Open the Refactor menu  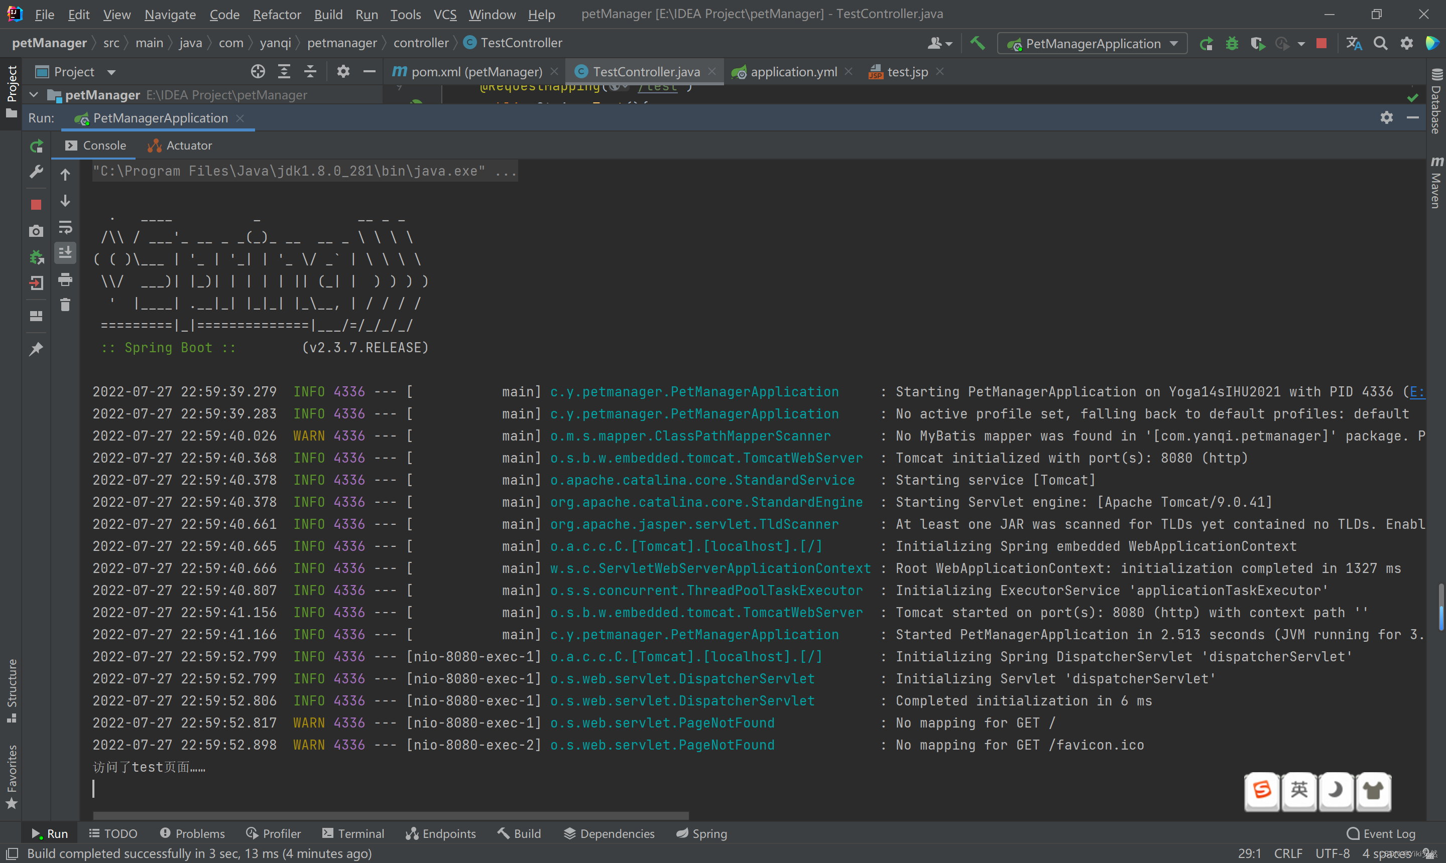click(x=277, y=15)
